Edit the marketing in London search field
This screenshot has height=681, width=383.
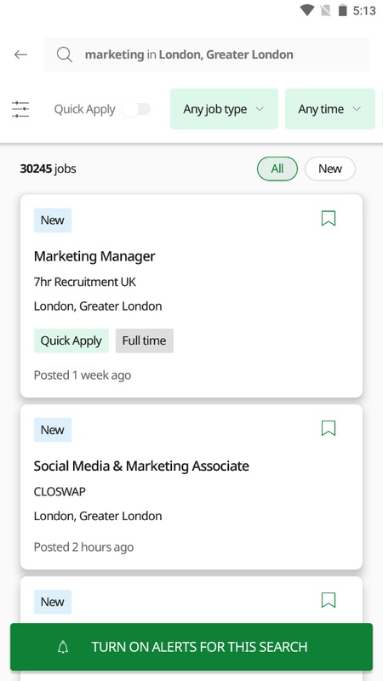[x=207, y=54]
